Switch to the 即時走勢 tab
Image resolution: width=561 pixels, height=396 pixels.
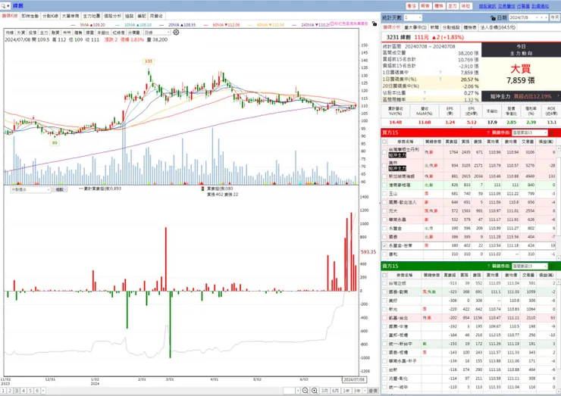pos(30,16)
